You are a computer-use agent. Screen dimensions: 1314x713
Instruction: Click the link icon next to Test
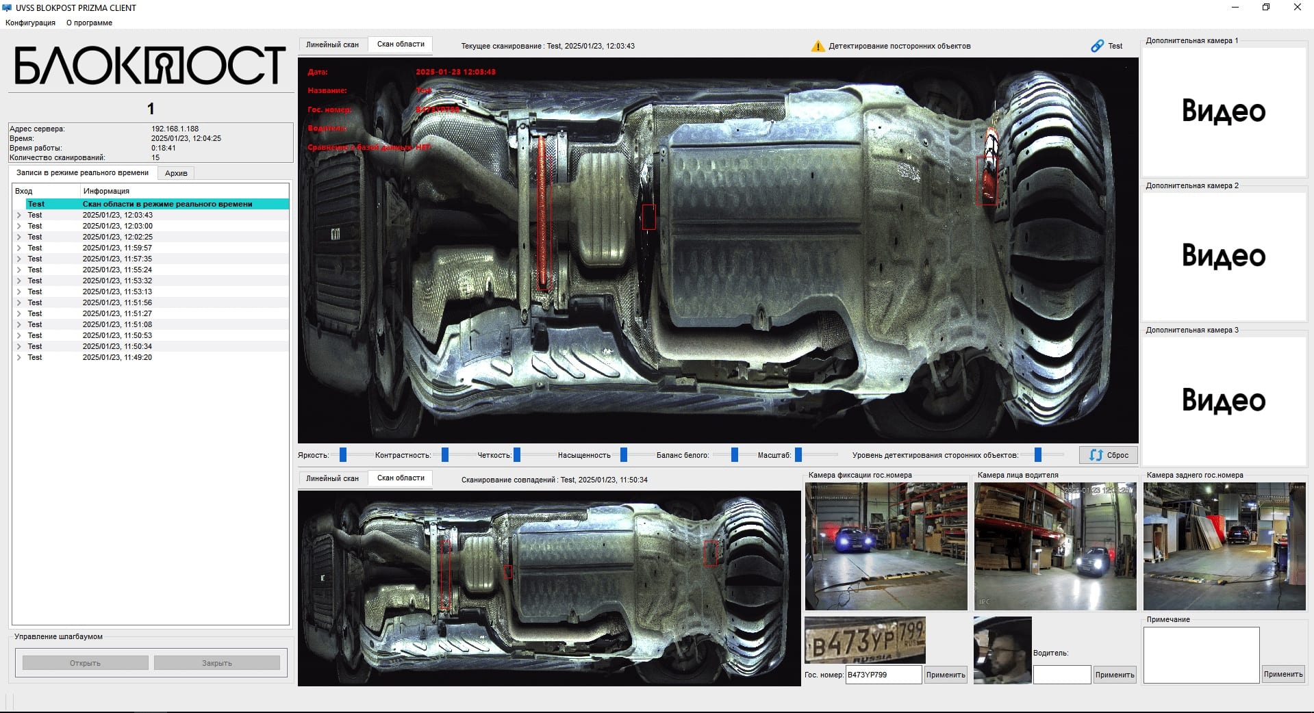(x=1097, y=46)
